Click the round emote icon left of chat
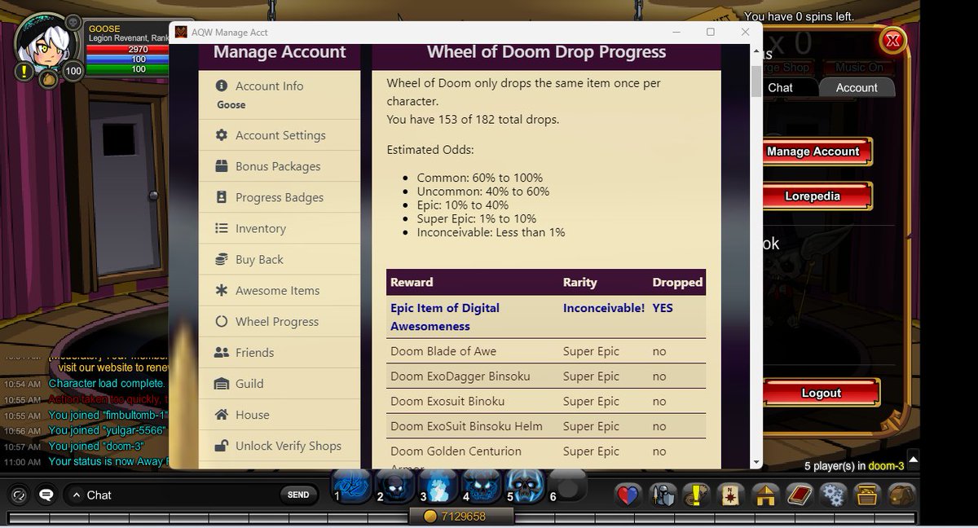The width and height of the screenshot is (978, 528). pyautogui.click(x=20, y=495)
